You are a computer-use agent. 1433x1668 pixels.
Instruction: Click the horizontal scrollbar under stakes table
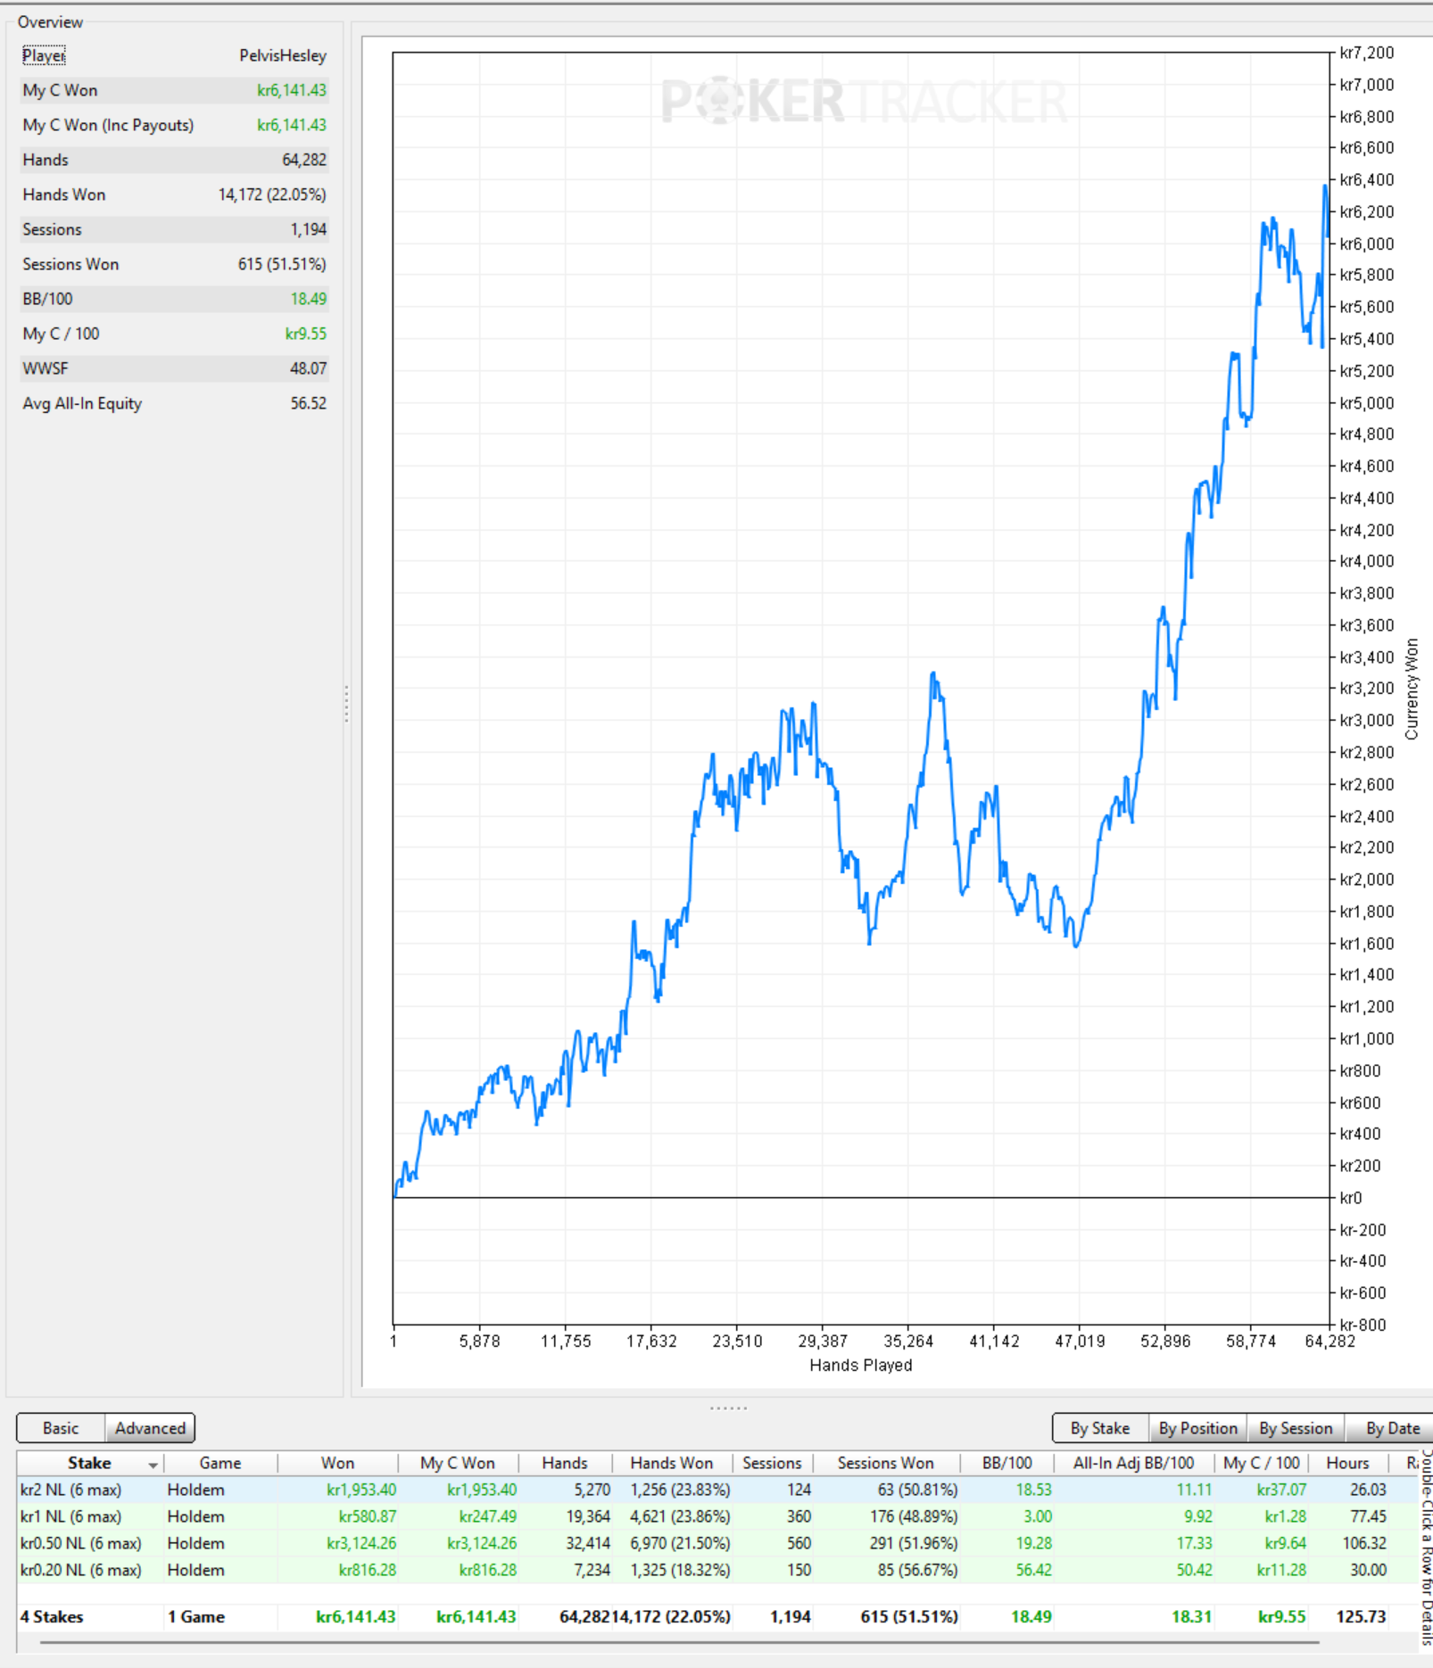(678, 1641)
